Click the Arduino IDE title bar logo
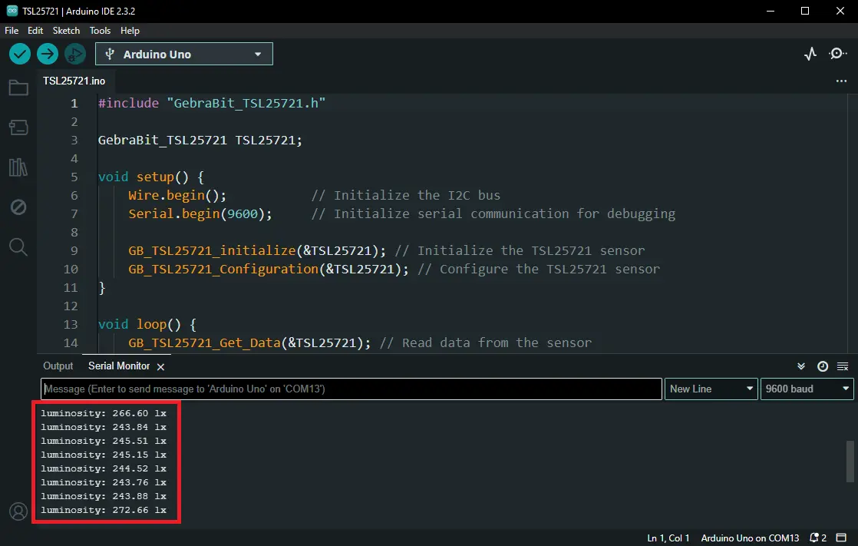 point(12,11)
